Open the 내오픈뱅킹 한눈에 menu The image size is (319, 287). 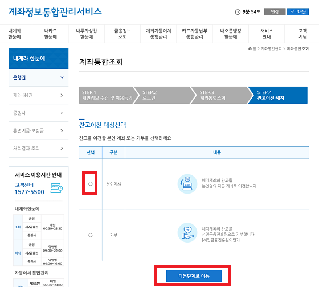click(231, 34)
